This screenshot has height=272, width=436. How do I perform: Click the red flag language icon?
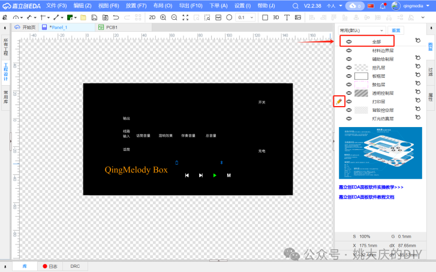coord(371,6)
